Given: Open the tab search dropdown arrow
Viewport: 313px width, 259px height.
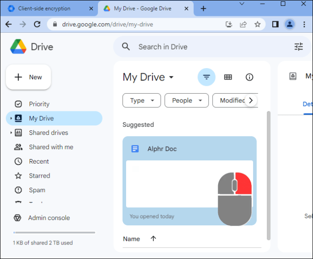Looking at the screenshot, I should tap(242, 4).
